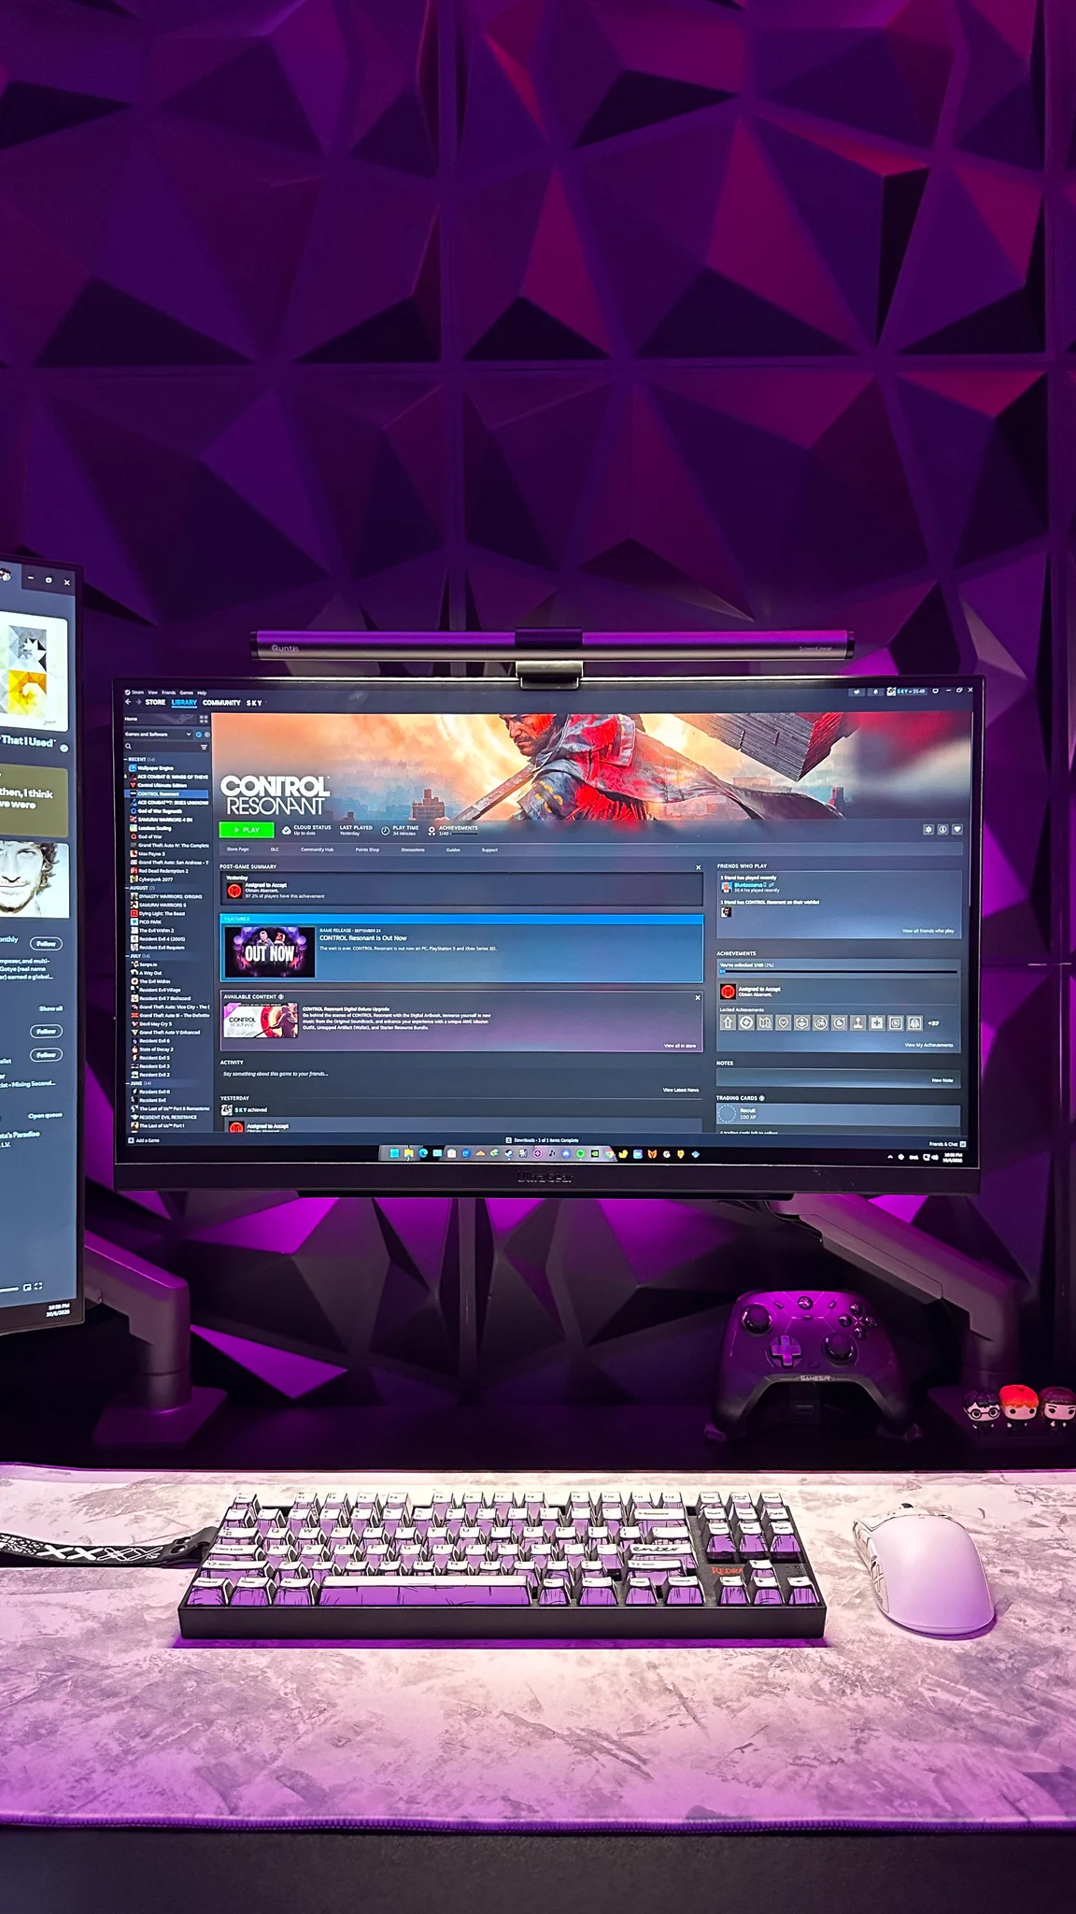Click the Steam icon on the taskbar
The width and height of the screenshot is (1076, 1914).
pyautogui.click(x=509, y=1153)
